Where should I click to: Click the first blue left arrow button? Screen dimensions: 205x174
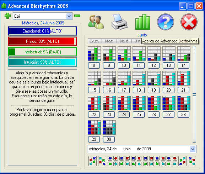[x=110, y=158]
